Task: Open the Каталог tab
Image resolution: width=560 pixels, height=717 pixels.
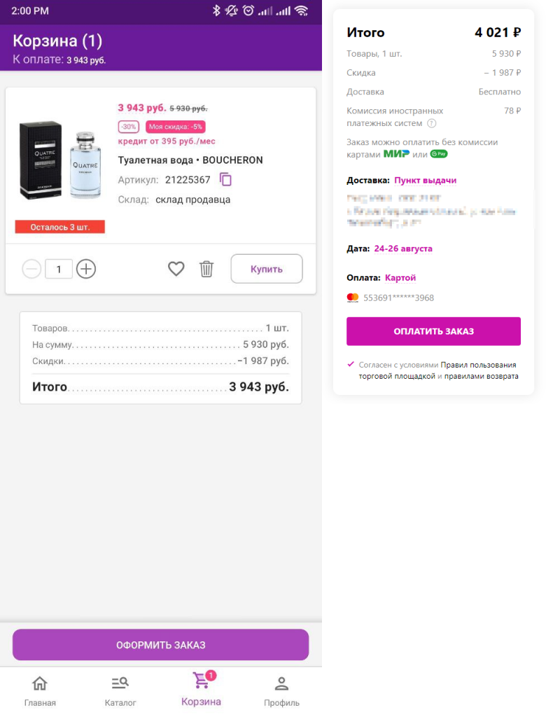Action: [x=120, y=691]
